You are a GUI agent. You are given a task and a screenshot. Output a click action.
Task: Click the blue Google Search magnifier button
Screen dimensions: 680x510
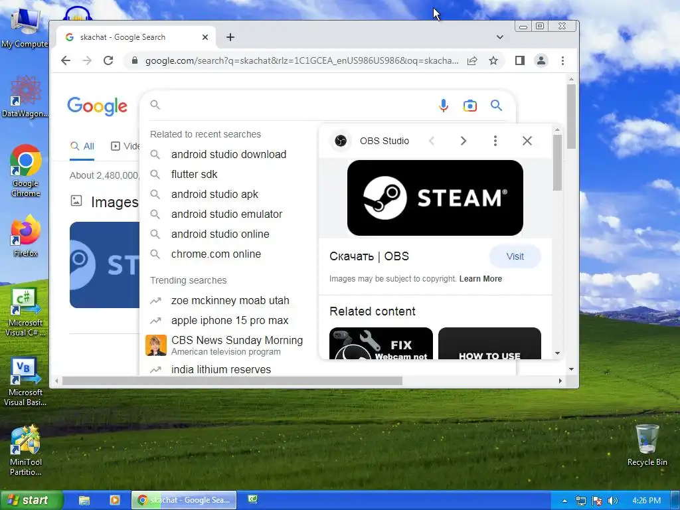(497, 106)
